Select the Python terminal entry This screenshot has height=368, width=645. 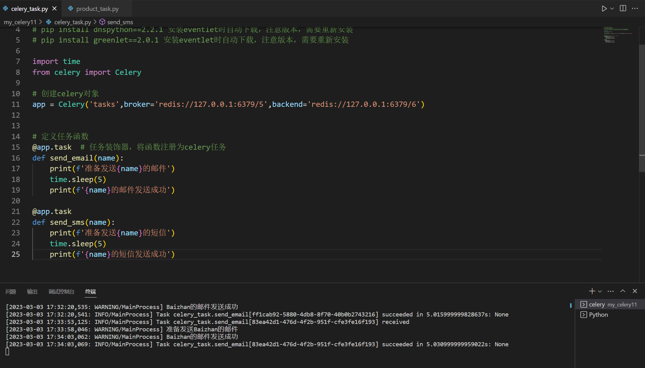[x=610, y=315]
